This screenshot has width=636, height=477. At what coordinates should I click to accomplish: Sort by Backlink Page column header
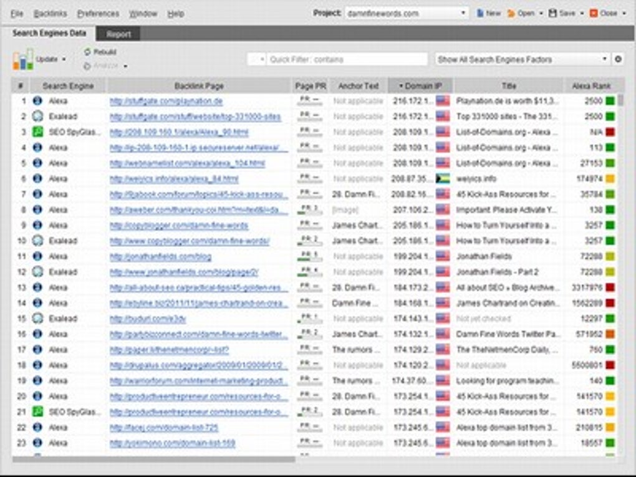199,86
